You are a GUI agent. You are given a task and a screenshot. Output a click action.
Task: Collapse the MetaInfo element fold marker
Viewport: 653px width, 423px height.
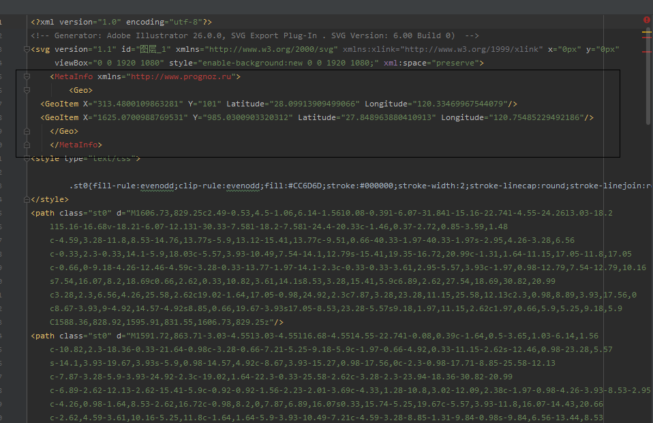pyautogui.click(x=27, y=76)
